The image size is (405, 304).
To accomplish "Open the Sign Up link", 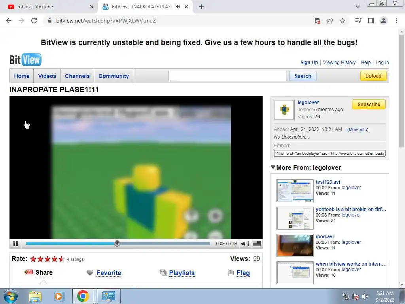I will pos(309,62).
